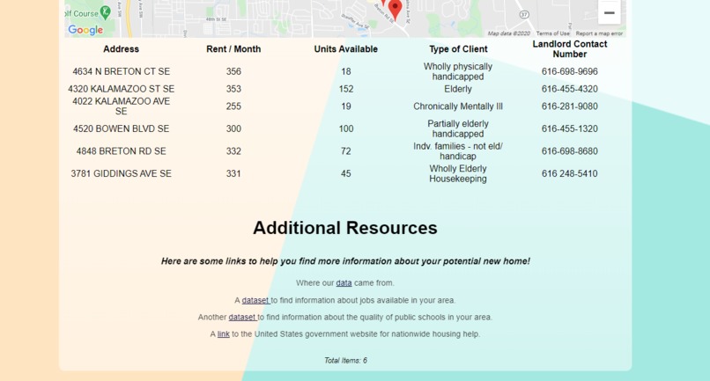
Task: Zoom out the map with minus button
Action: (x=609, y=12)
